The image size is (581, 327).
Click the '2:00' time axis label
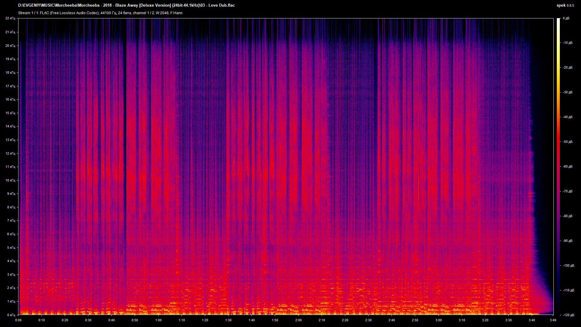coord(298,320)
